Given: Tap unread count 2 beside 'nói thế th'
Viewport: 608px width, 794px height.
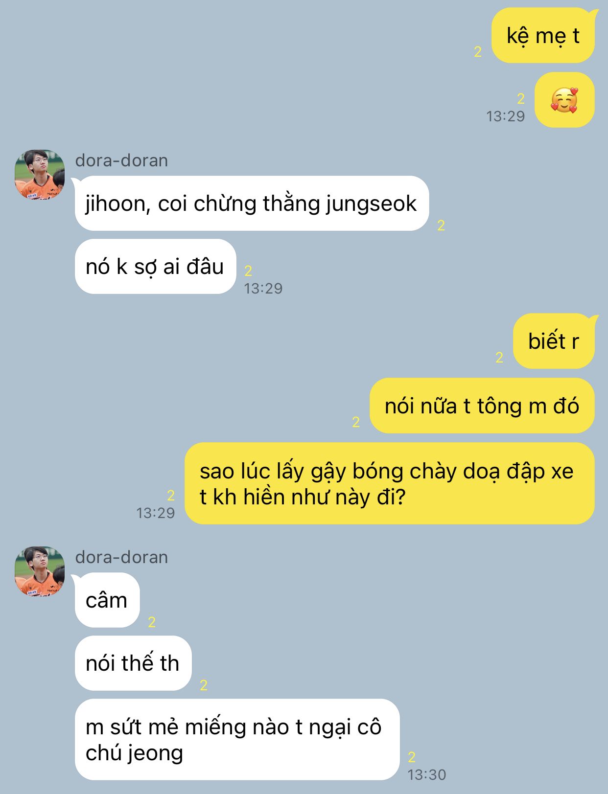Looking at the screenshot, I should [204, 685].
